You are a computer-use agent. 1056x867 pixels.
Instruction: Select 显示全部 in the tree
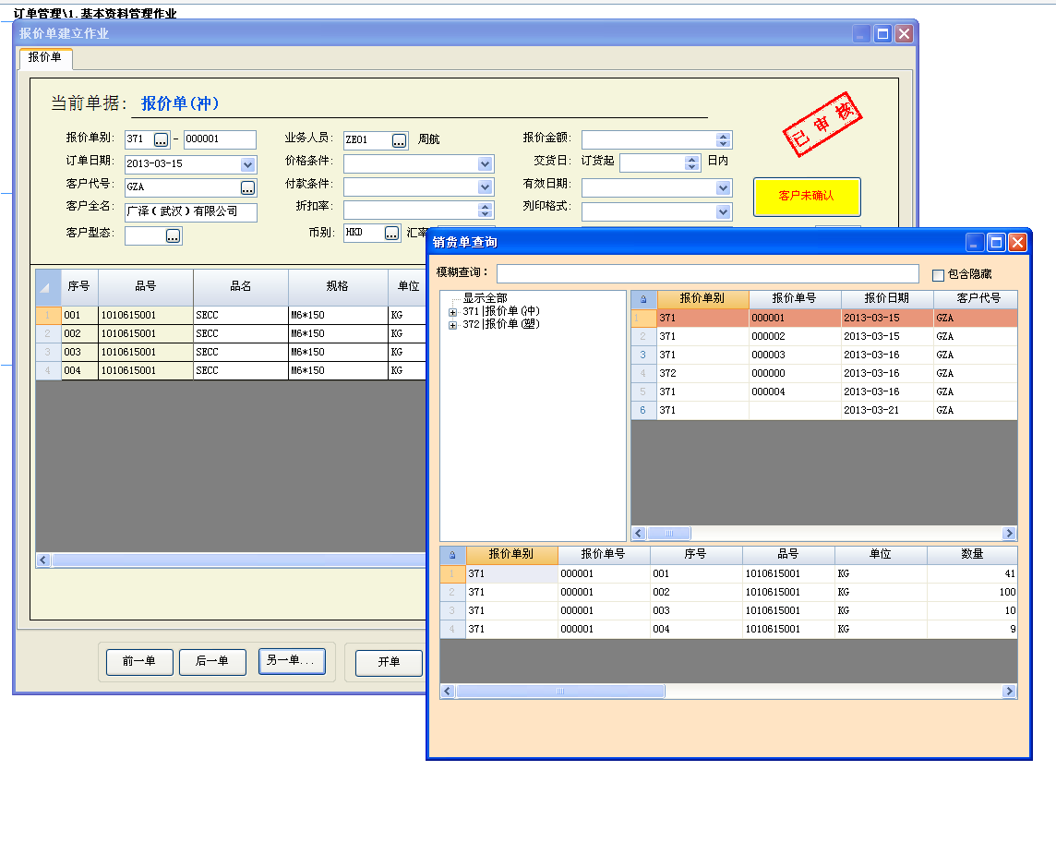click(485, 298)
